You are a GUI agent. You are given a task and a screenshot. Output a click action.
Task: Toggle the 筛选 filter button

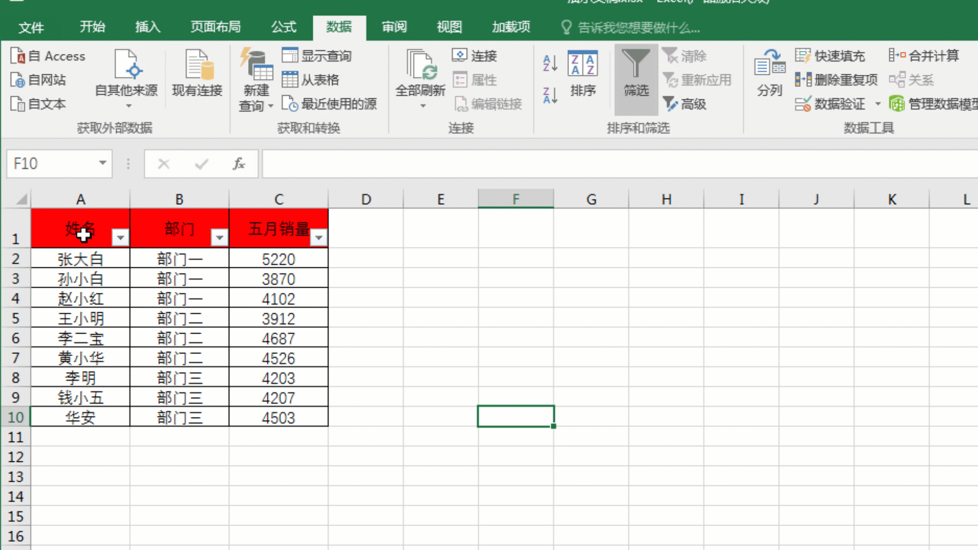point(636,79)
